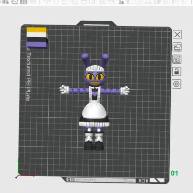Toggle the plate lock icon

click(177, 71)
